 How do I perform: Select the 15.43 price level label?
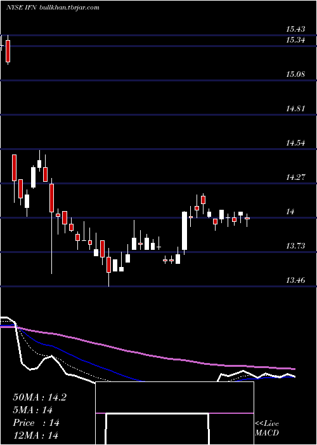[295, 29]
